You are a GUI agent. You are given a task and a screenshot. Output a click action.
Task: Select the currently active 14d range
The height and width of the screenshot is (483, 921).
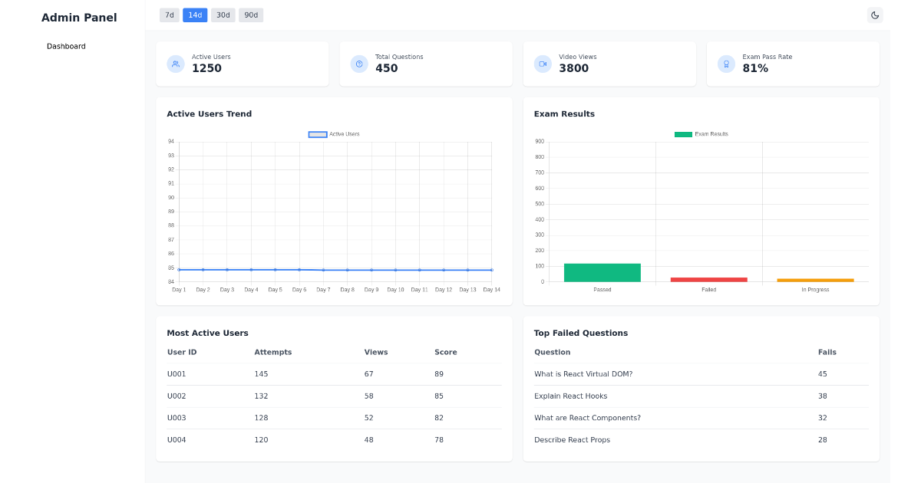[x=194, y=15]
